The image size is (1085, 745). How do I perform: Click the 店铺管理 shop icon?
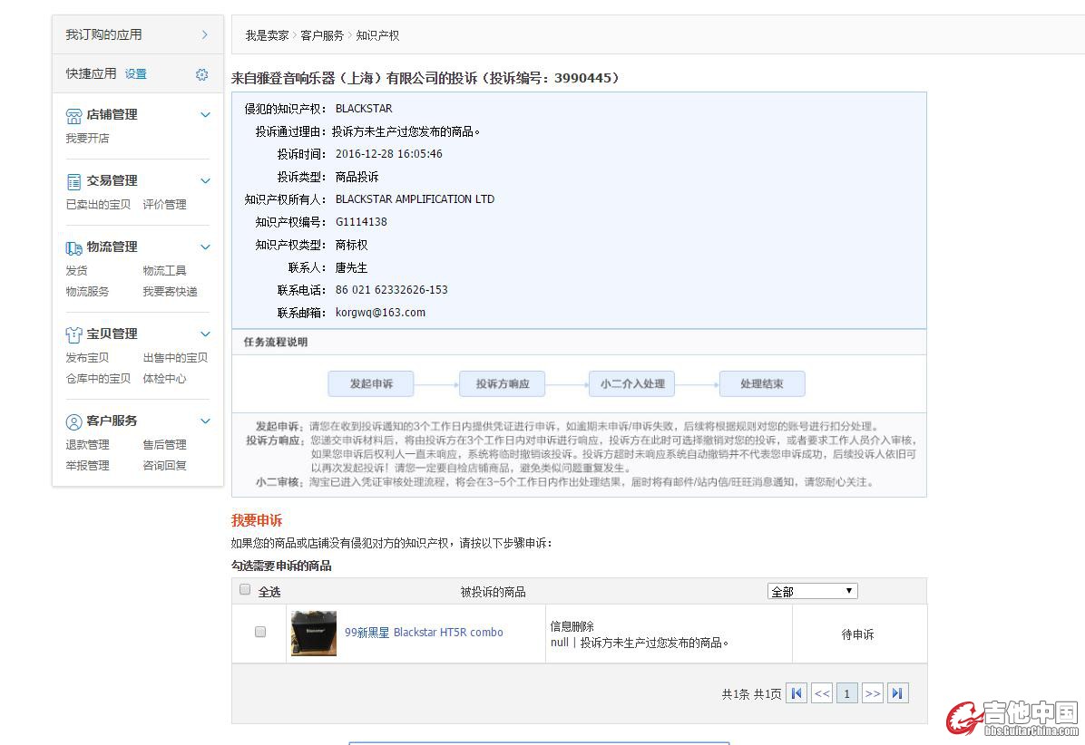click(x=73, y=115)
